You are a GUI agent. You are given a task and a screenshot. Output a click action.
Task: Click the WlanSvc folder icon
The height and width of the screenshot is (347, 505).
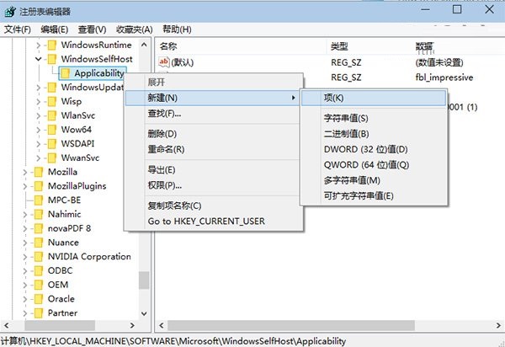coord(52,115)
